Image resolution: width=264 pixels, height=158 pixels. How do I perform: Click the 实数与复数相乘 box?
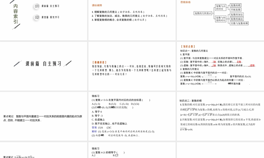pyautogui.click(x=239, y=23)
